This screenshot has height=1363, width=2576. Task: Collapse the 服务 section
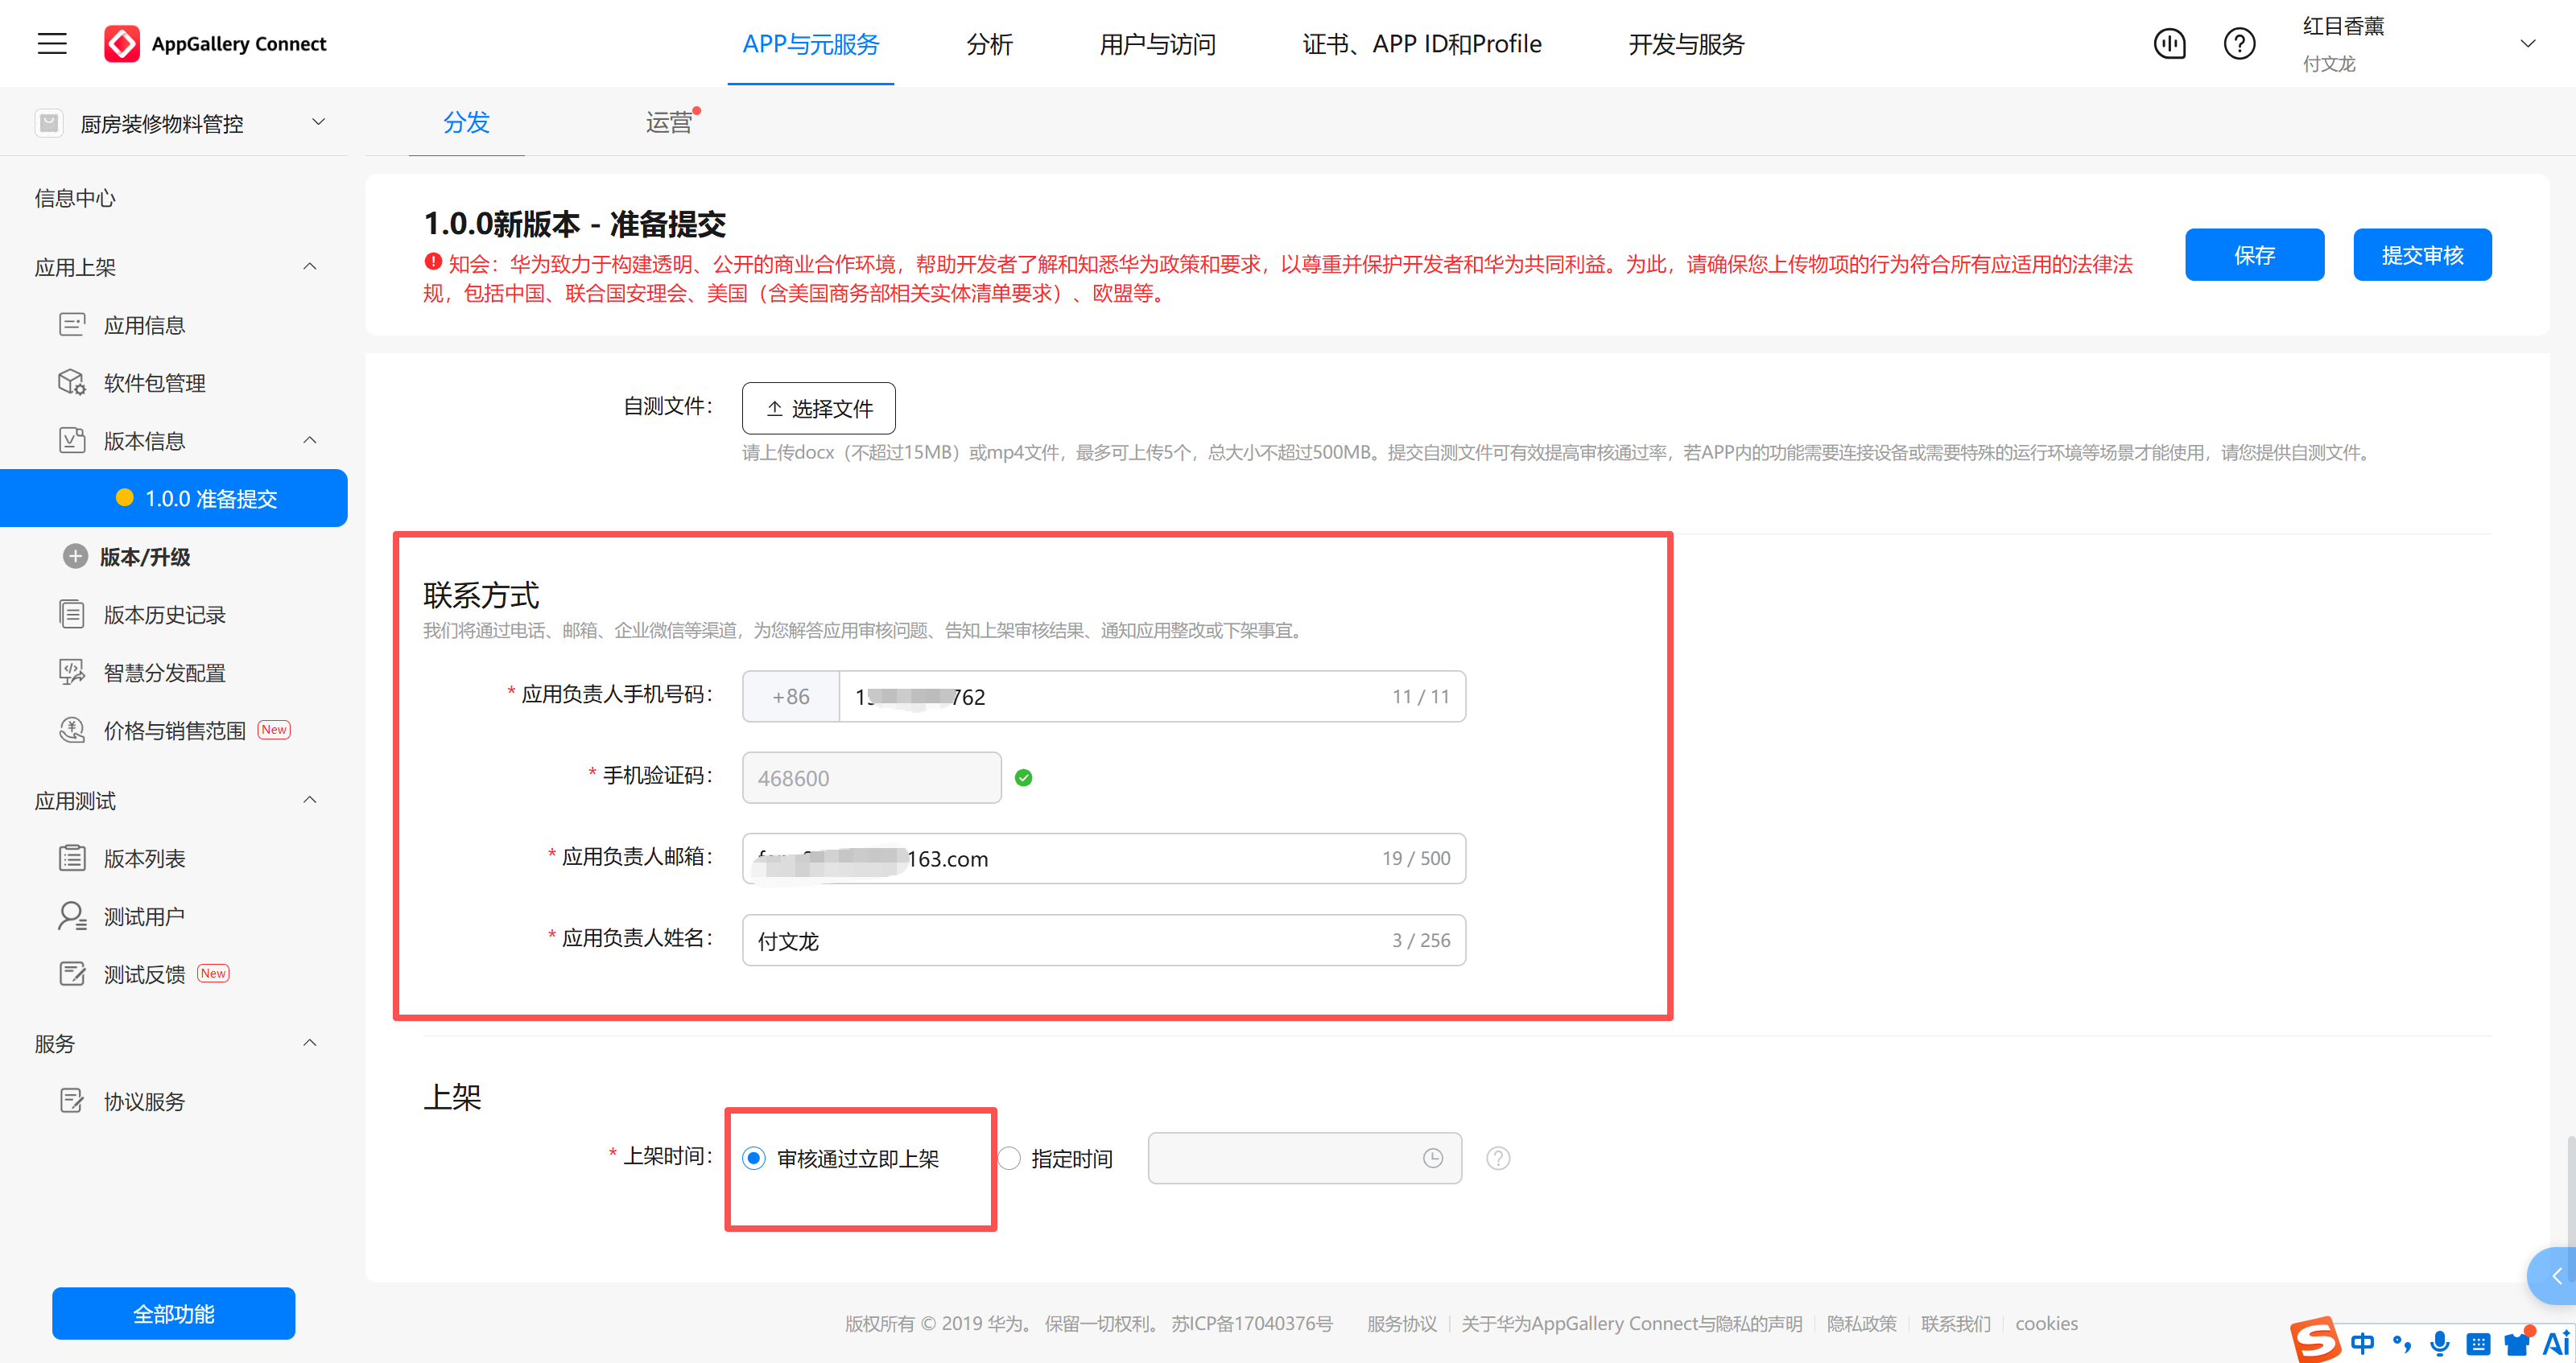tap(310, 1042)
